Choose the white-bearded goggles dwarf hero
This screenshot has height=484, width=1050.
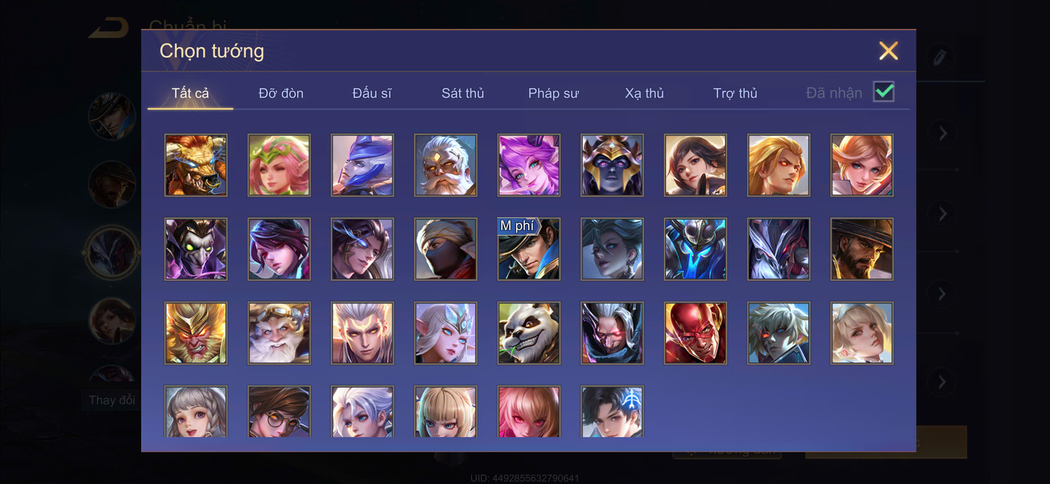pos(279,333)
